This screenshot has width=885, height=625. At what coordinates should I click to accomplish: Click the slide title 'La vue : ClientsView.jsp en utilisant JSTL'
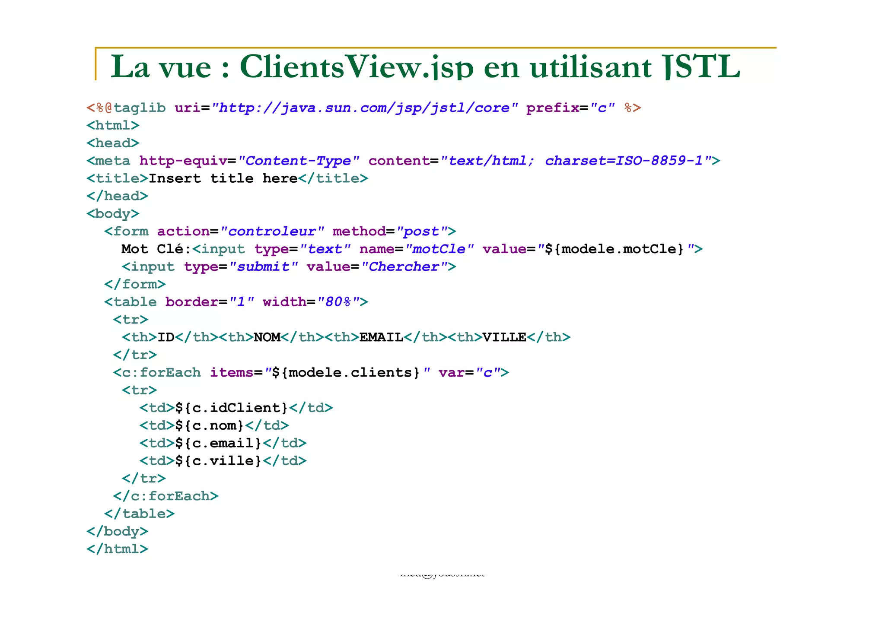425,67
